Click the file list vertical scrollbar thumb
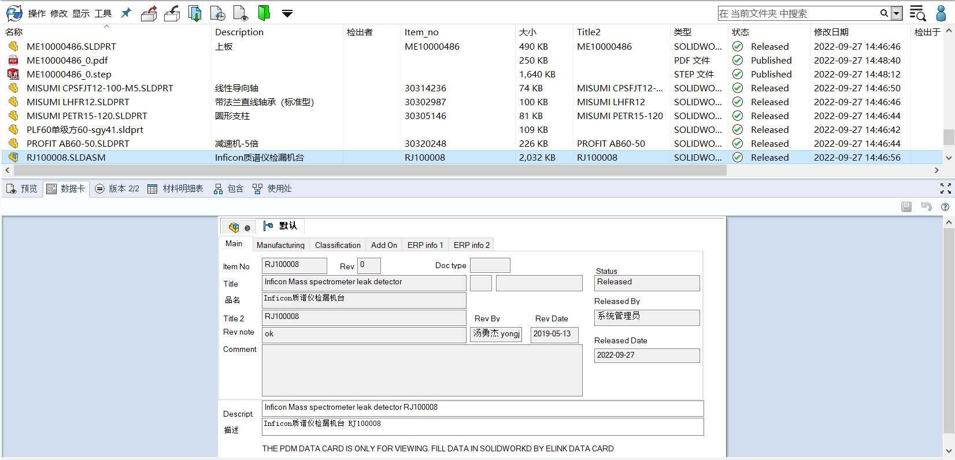Viewport: 955px width, 460px height. (x=949, y=137)
